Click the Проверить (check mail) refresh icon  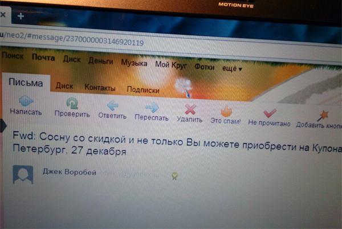pos(72,104)
